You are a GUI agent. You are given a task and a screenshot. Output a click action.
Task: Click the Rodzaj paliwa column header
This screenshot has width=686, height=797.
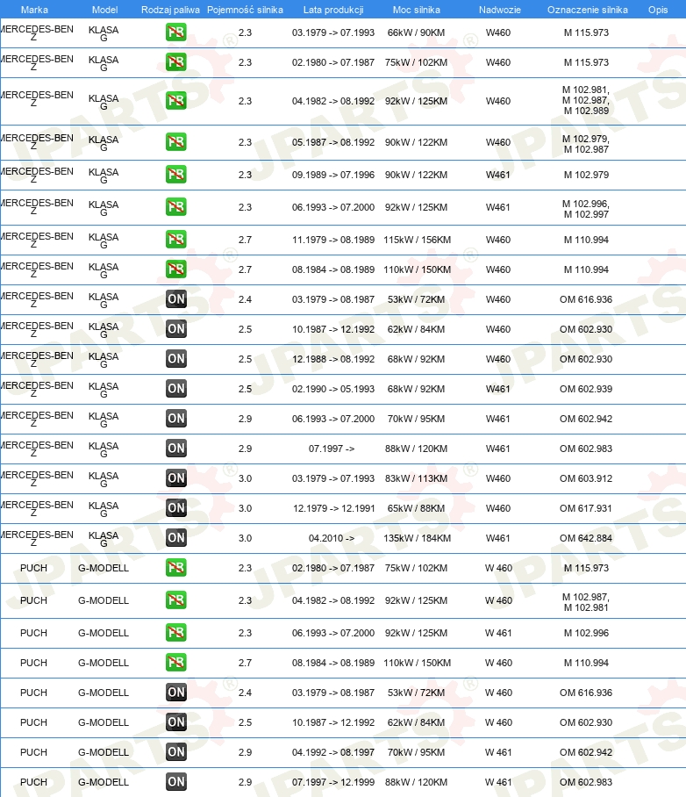170,10
